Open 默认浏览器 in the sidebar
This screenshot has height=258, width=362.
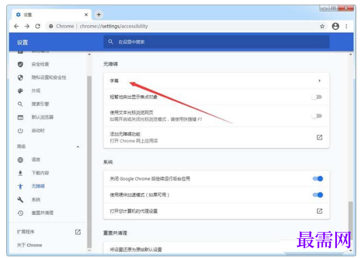pos(42,117)
